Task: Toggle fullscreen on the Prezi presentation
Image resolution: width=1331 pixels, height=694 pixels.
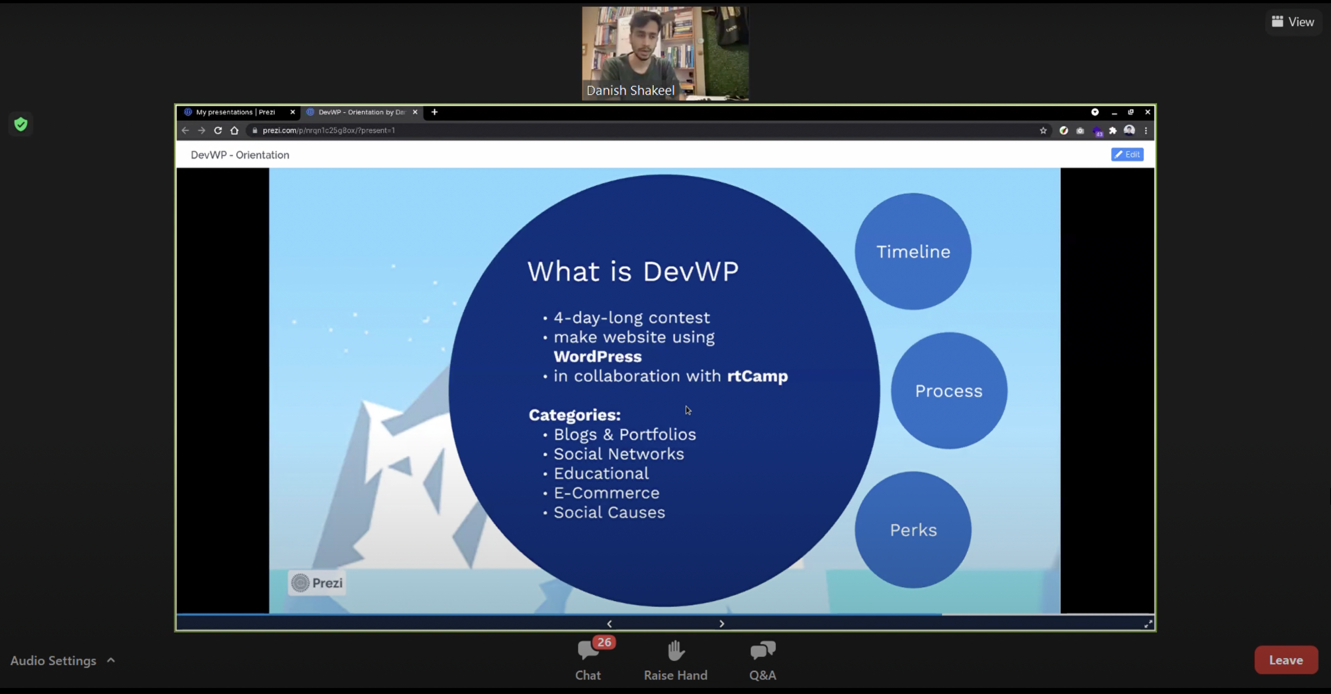Action: click(1148, 624)
